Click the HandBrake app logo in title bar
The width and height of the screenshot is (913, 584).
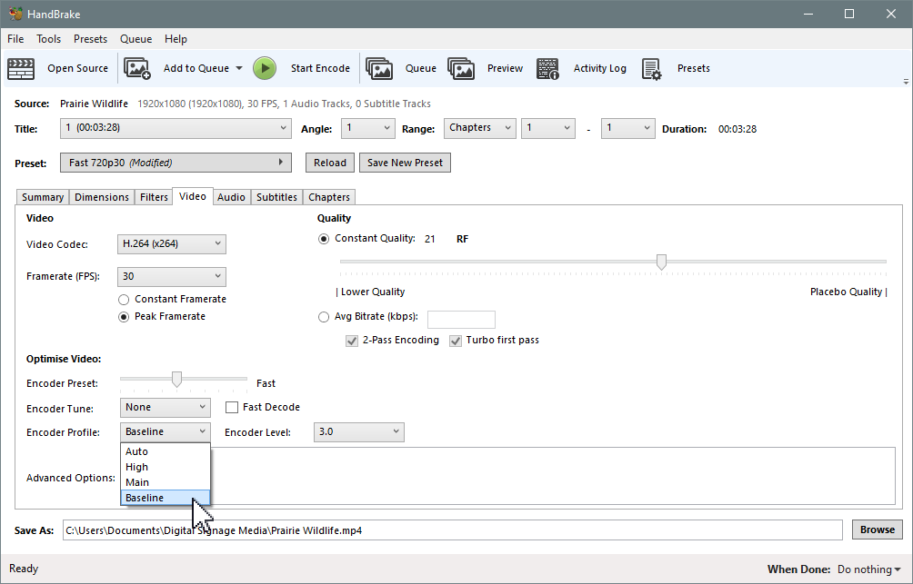(15, 14)
